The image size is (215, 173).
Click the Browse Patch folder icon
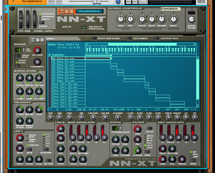[x=67, y=11]
